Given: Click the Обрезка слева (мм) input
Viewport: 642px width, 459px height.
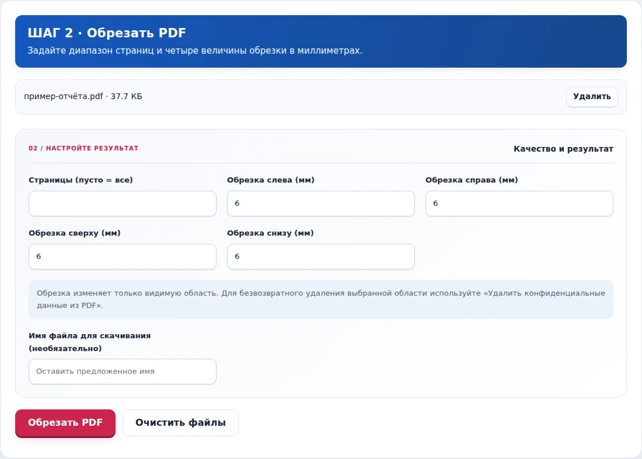Looking at the screenshot, I should [320, 204].
